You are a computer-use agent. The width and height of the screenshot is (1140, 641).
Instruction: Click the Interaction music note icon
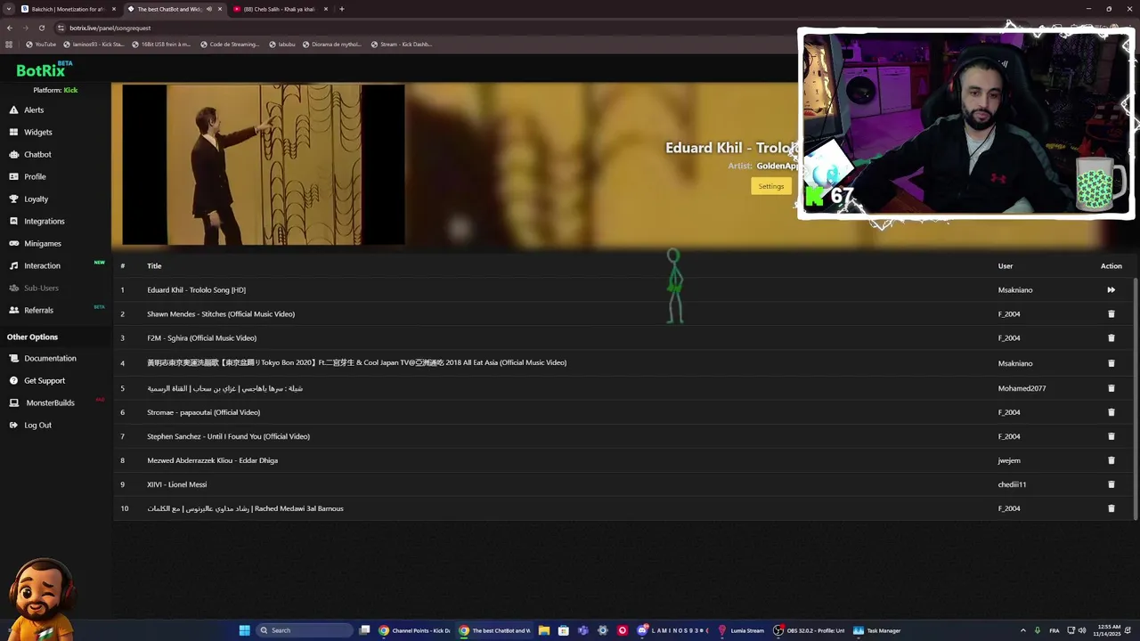14,265
